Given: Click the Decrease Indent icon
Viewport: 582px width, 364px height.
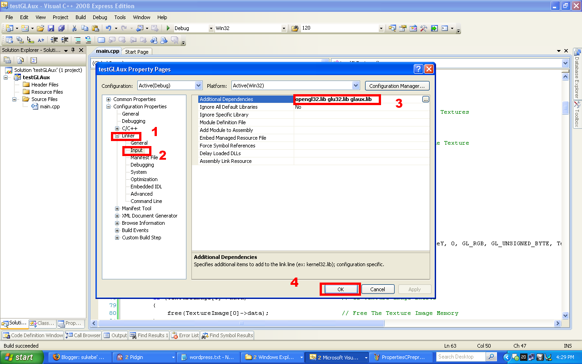Looking at the screenshot, I should pyautogui.click(x=54, y=40).
